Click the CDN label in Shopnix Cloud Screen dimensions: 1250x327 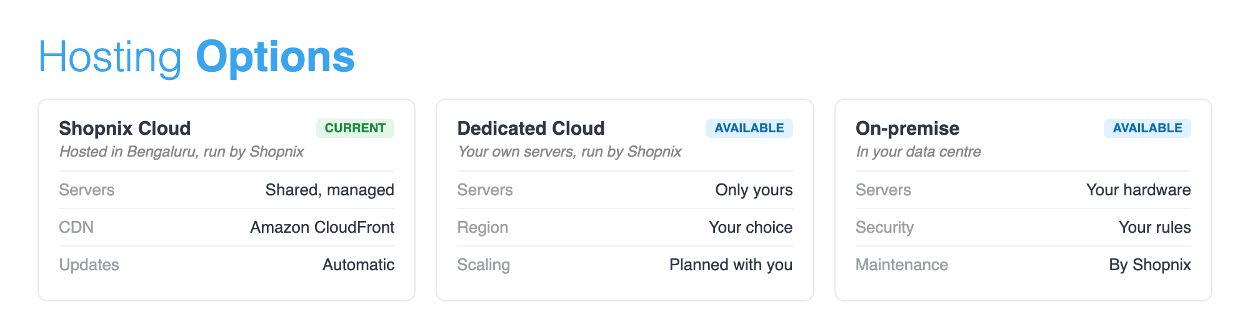(76, 227)
